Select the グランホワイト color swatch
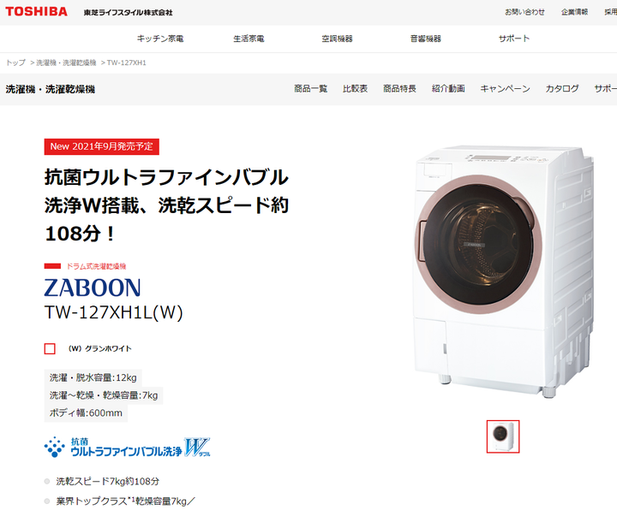The image size is (617, 510). pos(50,348)
